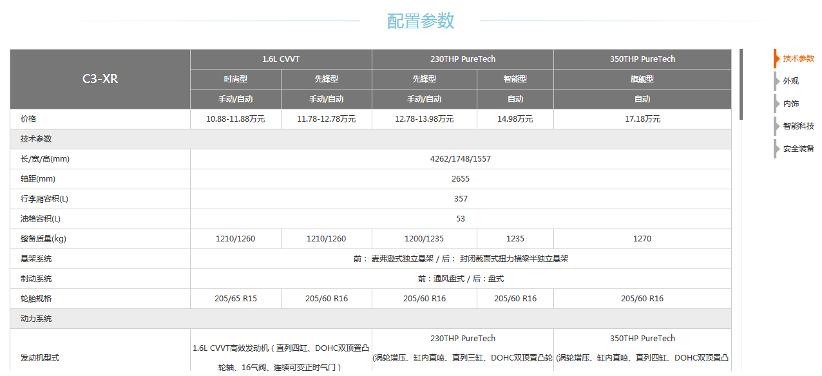The image size is (822, 376).
Task: Jump to the 外观 section
Action: coord(790,81)
